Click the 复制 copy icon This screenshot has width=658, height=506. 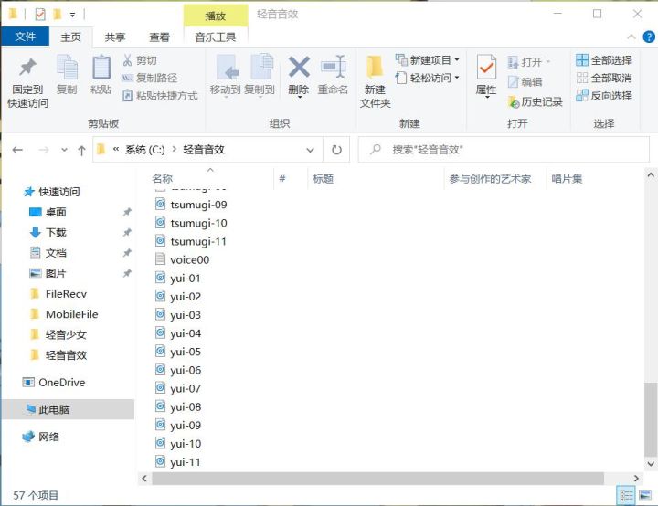click(x=67, y=74)
